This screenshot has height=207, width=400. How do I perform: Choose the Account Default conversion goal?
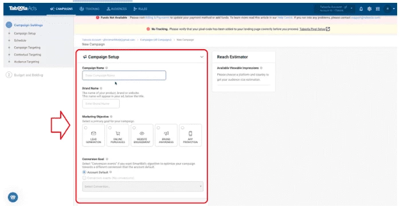tap(84, 172)
